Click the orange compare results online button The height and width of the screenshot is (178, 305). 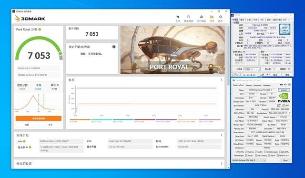tap(39, 119)
